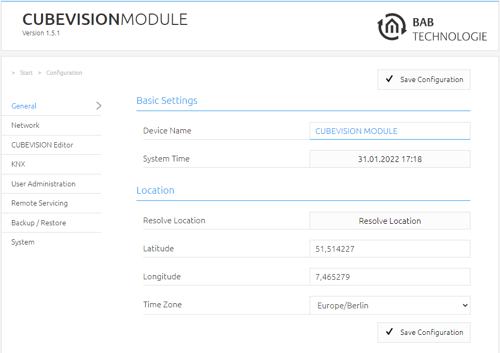This screenshot has height=353, width=500.
Task: Click the CUBEVISIONMODULE header title
Action: click(105, 20)
